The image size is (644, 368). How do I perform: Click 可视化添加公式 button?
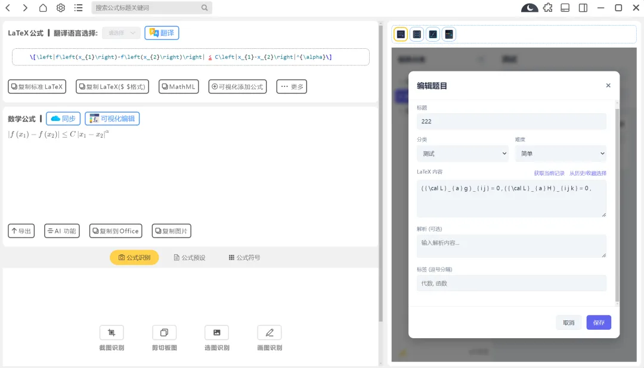click(x=237, y=86)
